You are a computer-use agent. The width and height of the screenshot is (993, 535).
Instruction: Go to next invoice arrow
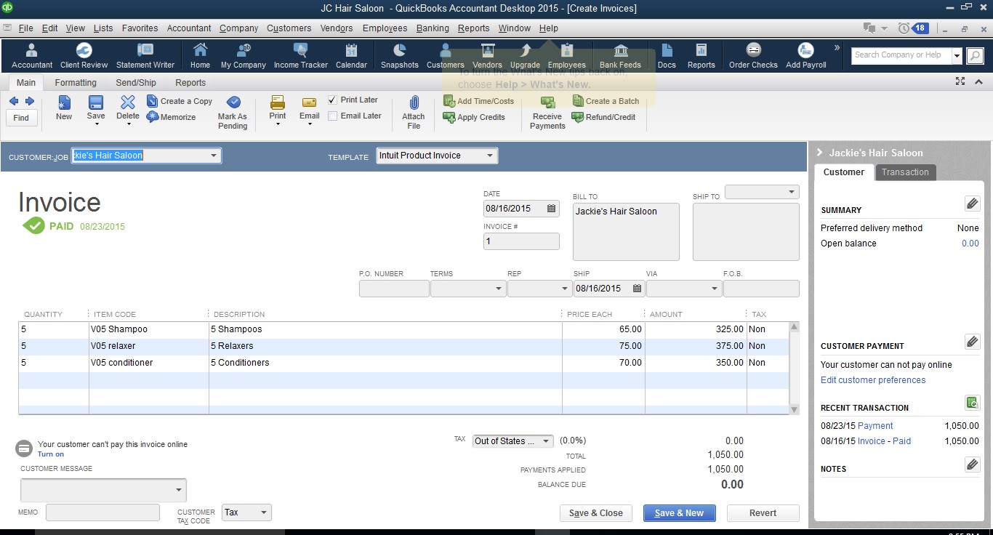click(x=30, y=101)
